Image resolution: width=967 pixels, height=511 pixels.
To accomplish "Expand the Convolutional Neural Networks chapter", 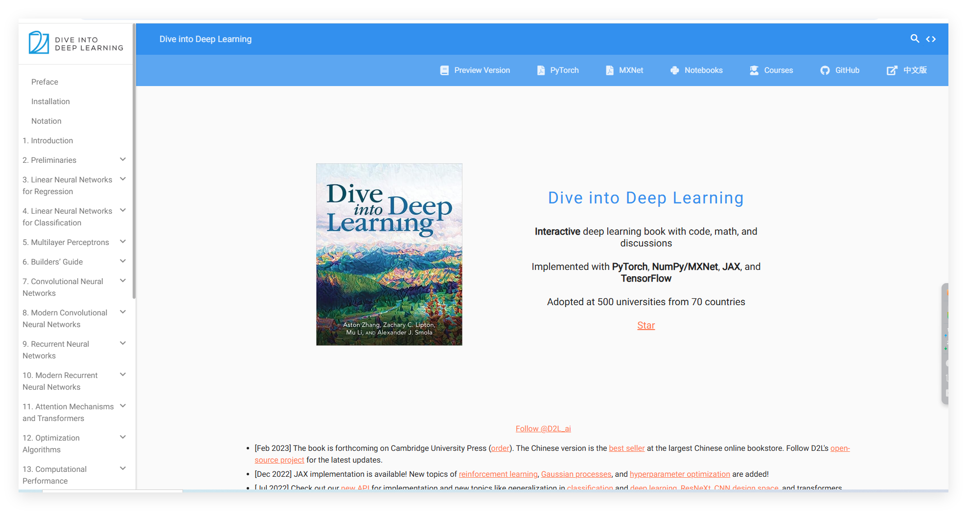I will point(123,281).
